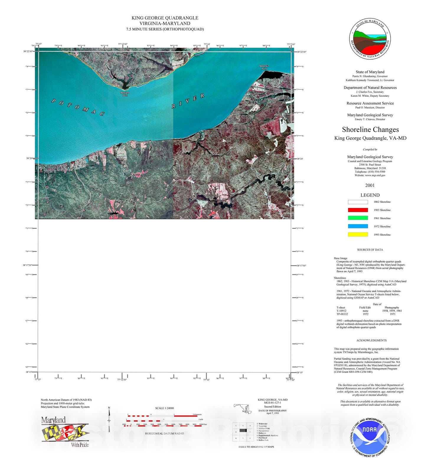Click the 'ACKNOWLEDGMENTS' heading

[x=371, y=340]
